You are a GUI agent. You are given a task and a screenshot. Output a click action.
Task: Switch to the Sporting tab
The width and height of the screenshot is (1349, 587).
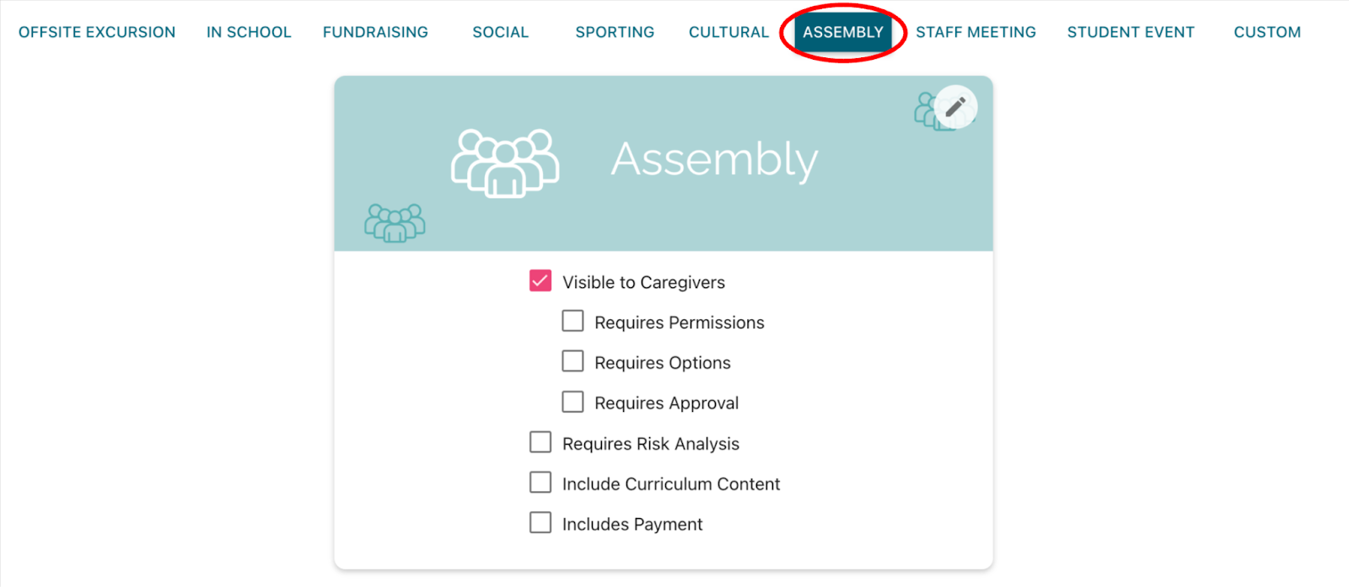[x=615, y=32]
